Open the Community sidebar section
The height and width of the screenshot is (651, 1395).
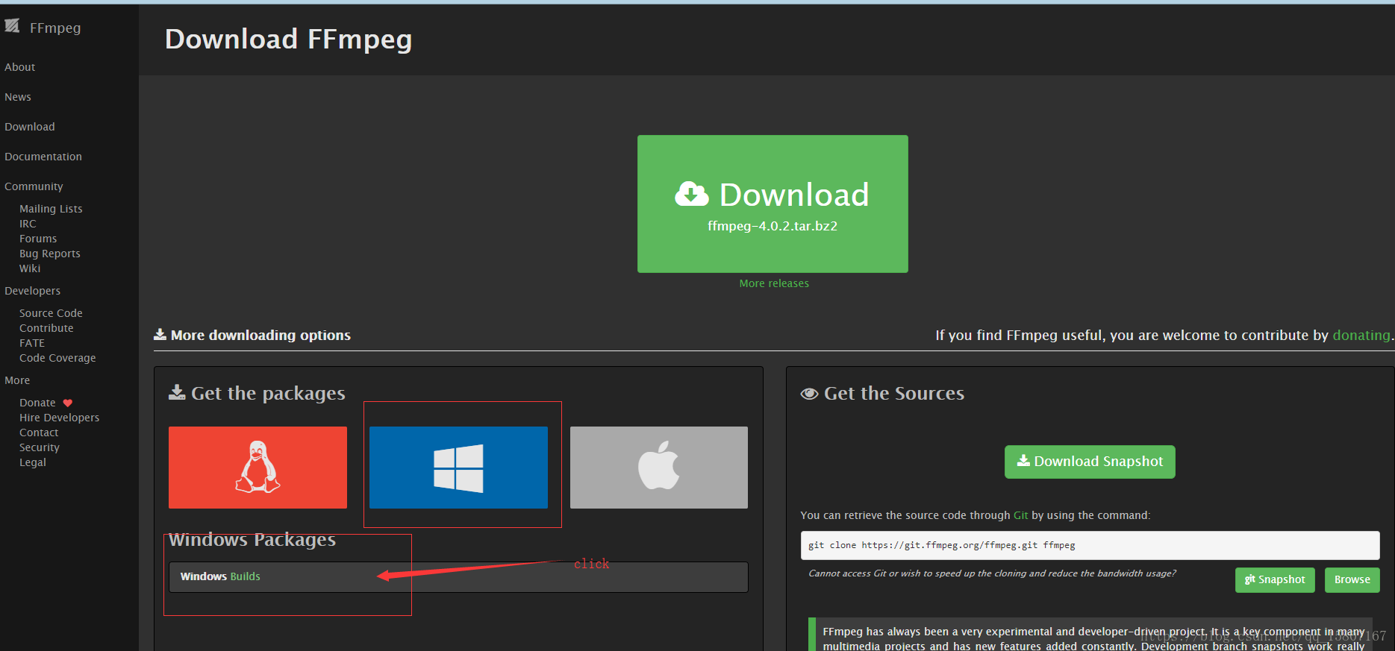tap(34, 186)
